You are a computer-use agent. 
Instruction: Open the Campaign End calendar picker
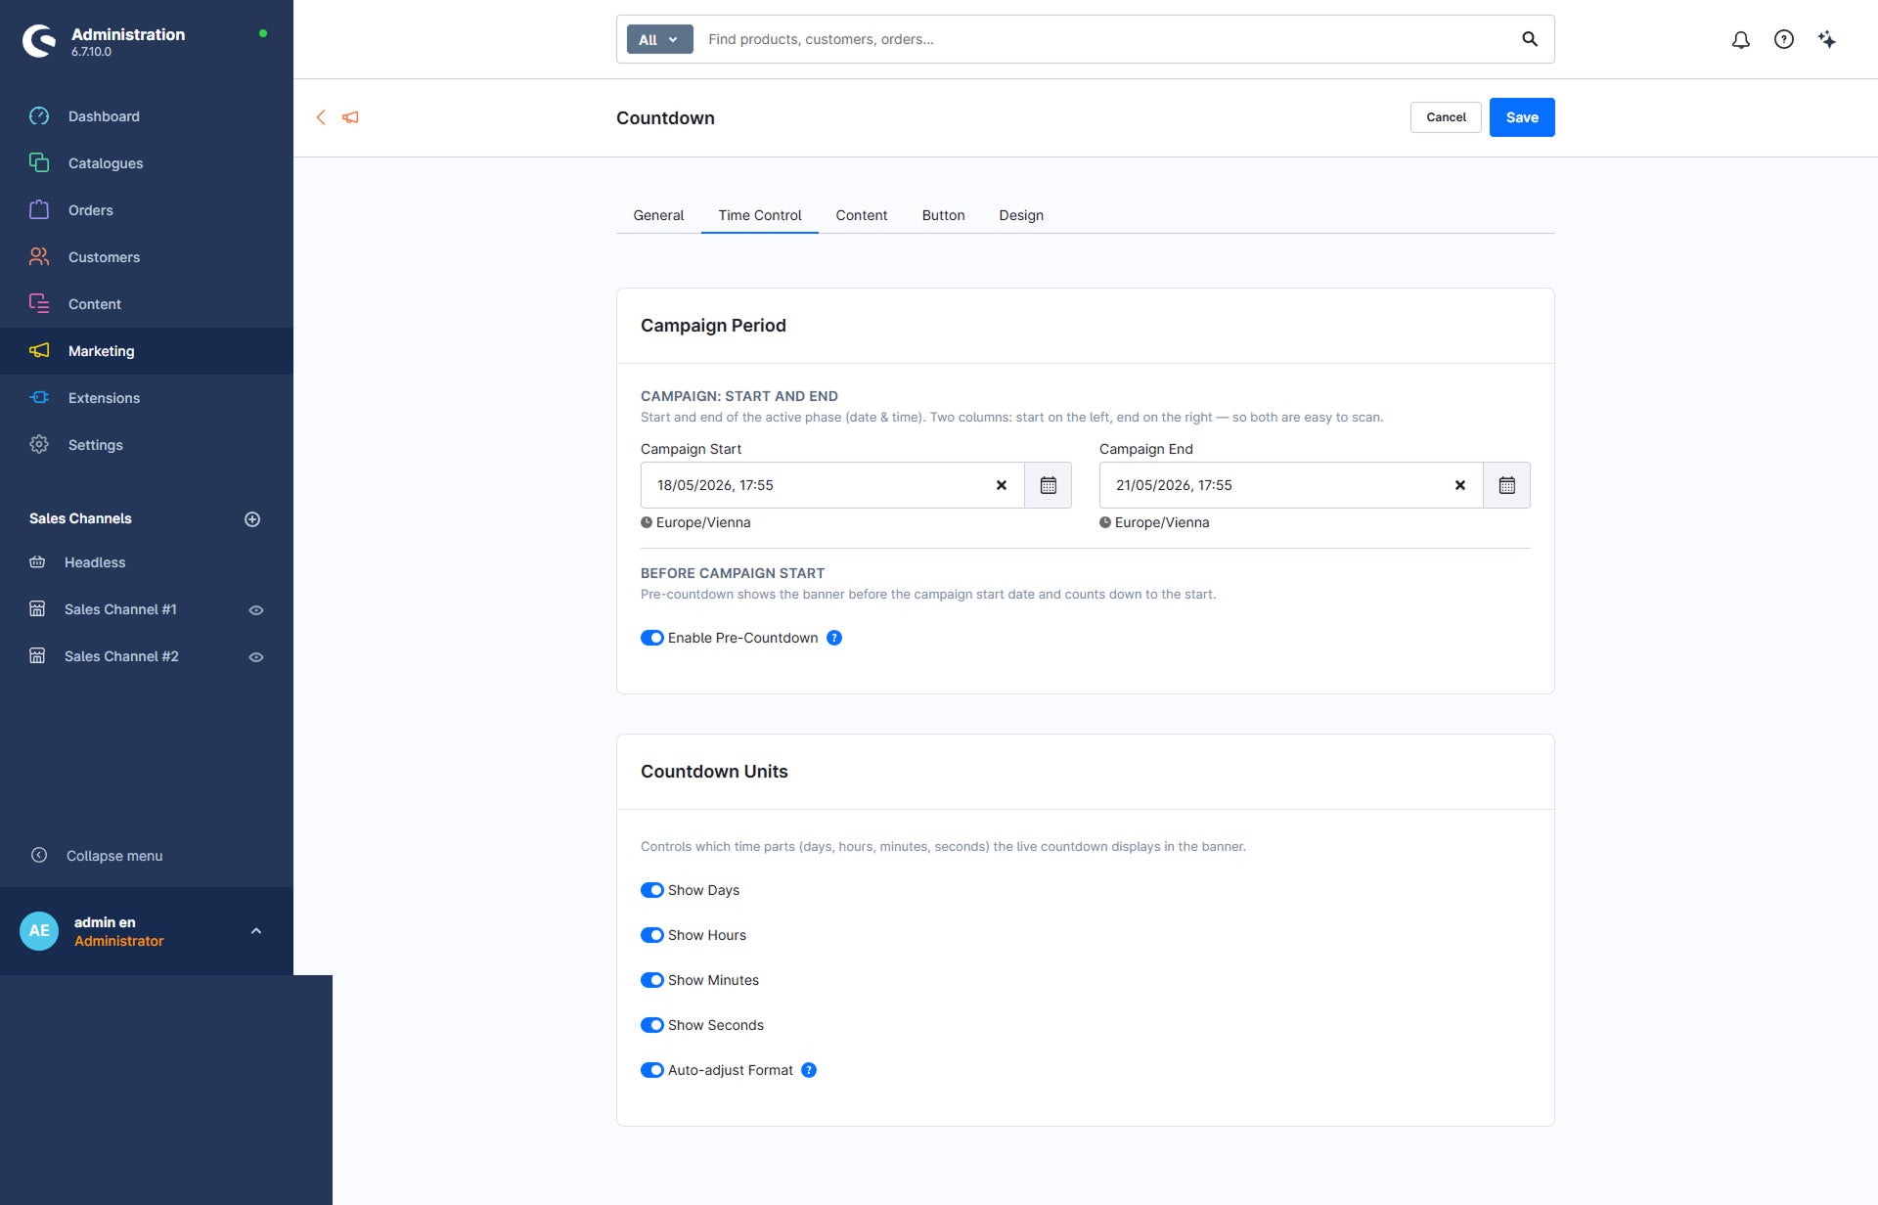tap(1507, 485)
